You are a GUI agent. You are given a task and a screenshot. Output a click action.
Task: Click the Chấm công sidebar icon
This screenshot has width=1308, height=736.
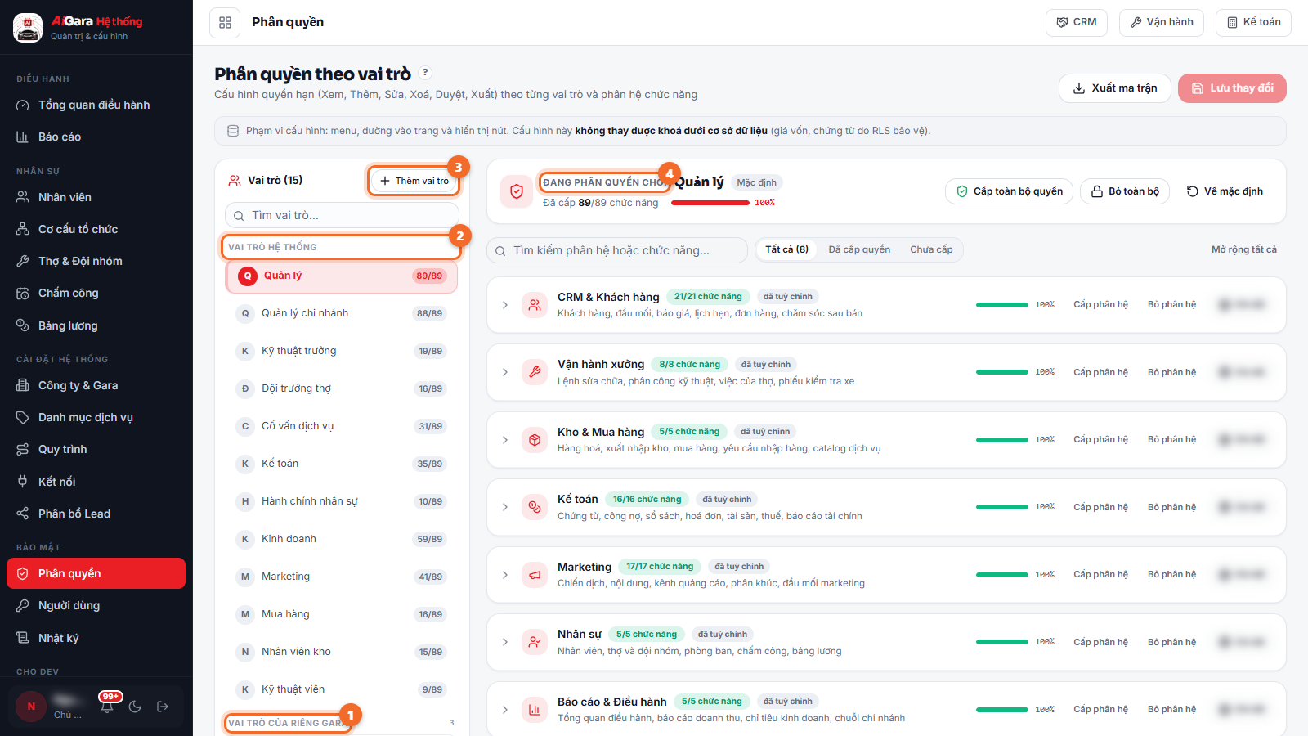point(23,293)
